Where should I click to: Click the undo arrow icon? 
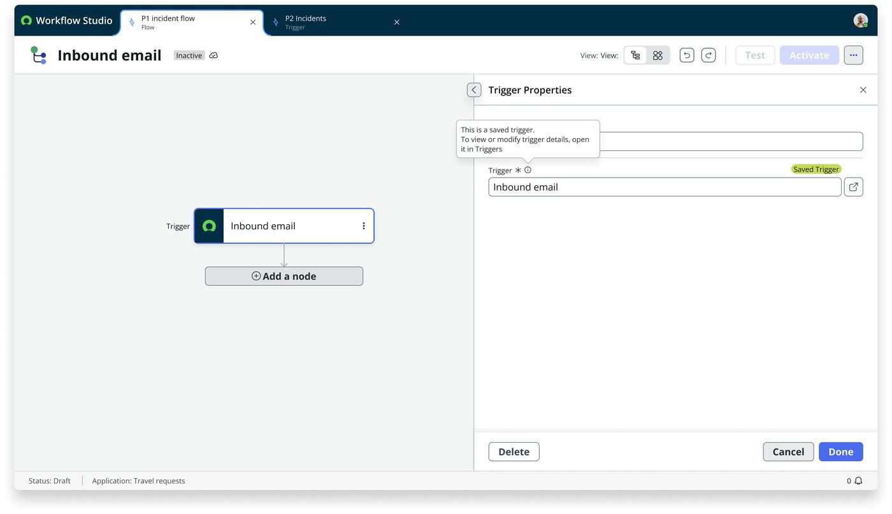pyautogui.click(x=686, y=55)
